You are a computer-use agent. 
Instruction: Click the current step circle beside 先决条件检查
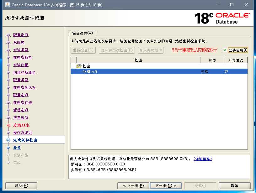pyautogui.click(x=8, y=140)
